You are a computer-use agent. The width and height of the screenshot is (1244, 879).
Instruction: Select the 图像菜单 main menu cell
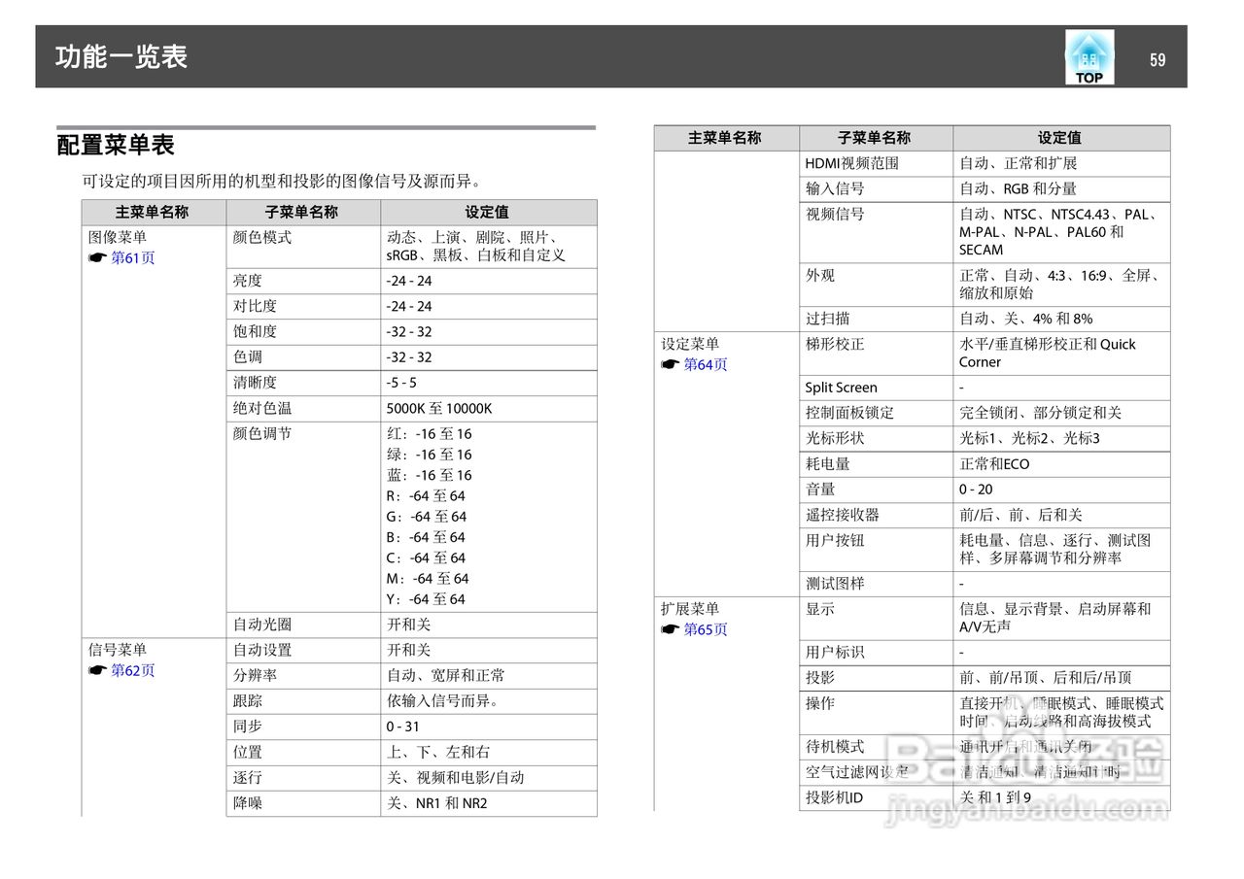click(x=154, y=431)
